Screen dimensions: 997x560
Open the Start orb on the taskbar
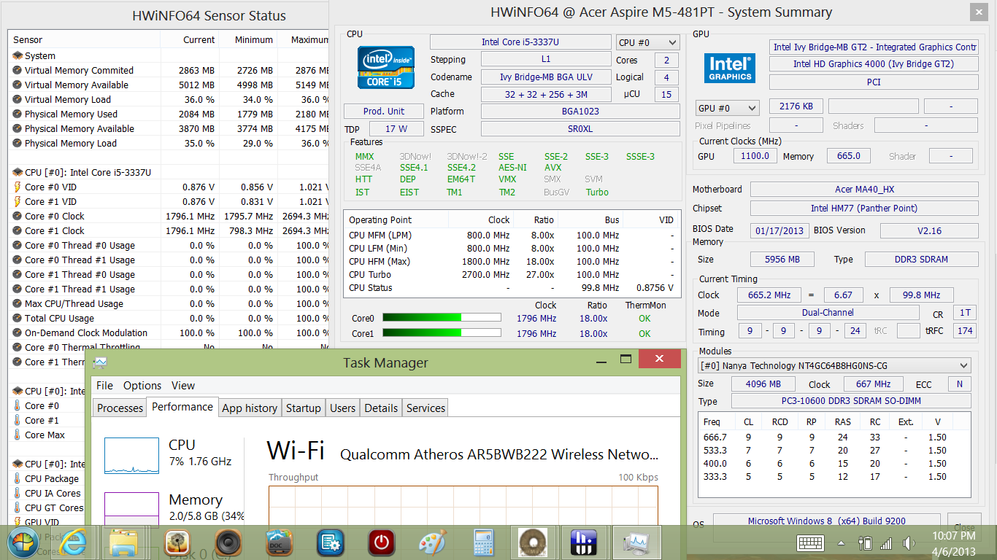point(23,542)
